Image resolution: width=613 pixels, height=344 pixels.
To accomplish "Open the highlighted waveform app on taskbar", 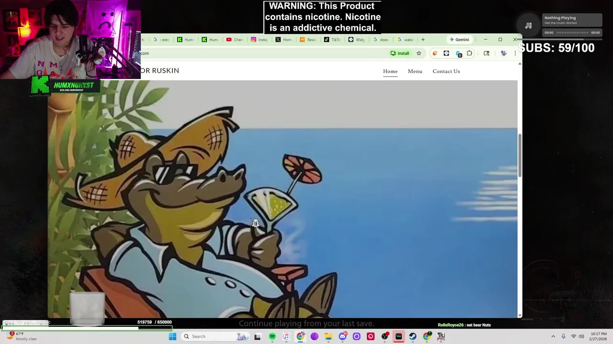I will [x=398, y=336].
